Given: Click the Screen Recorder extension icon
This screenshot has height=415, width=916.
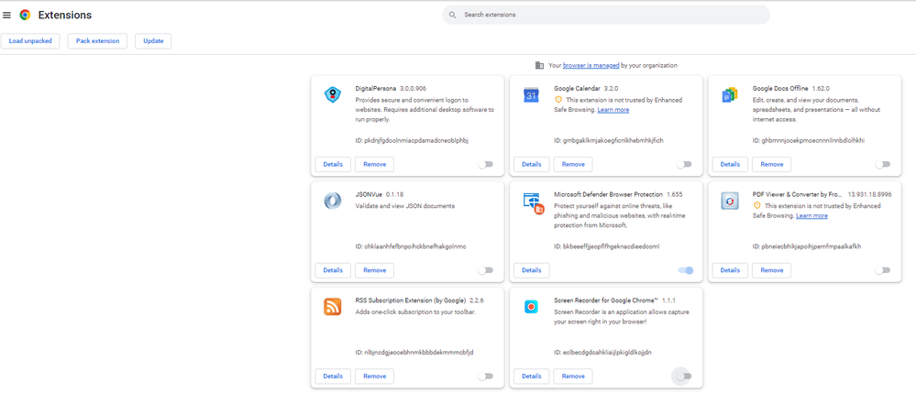Looking at the screenshot, I should click(x=531, y=306).
